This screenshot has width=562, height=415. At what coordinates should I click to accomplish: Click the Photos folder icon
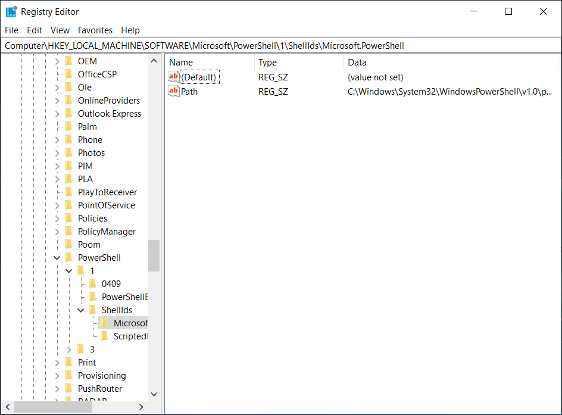[69, 152]
